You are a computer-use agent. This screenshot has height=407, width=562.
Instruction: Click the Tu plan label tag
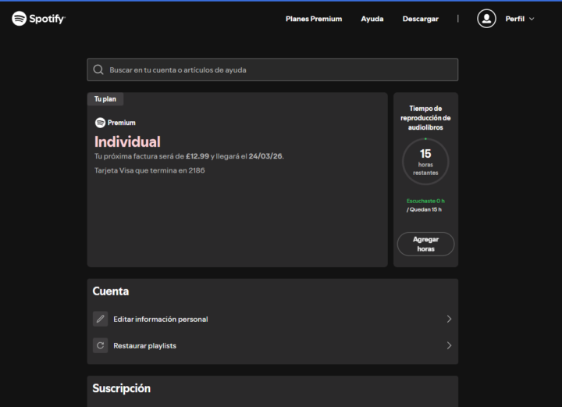tap(105, 99)
